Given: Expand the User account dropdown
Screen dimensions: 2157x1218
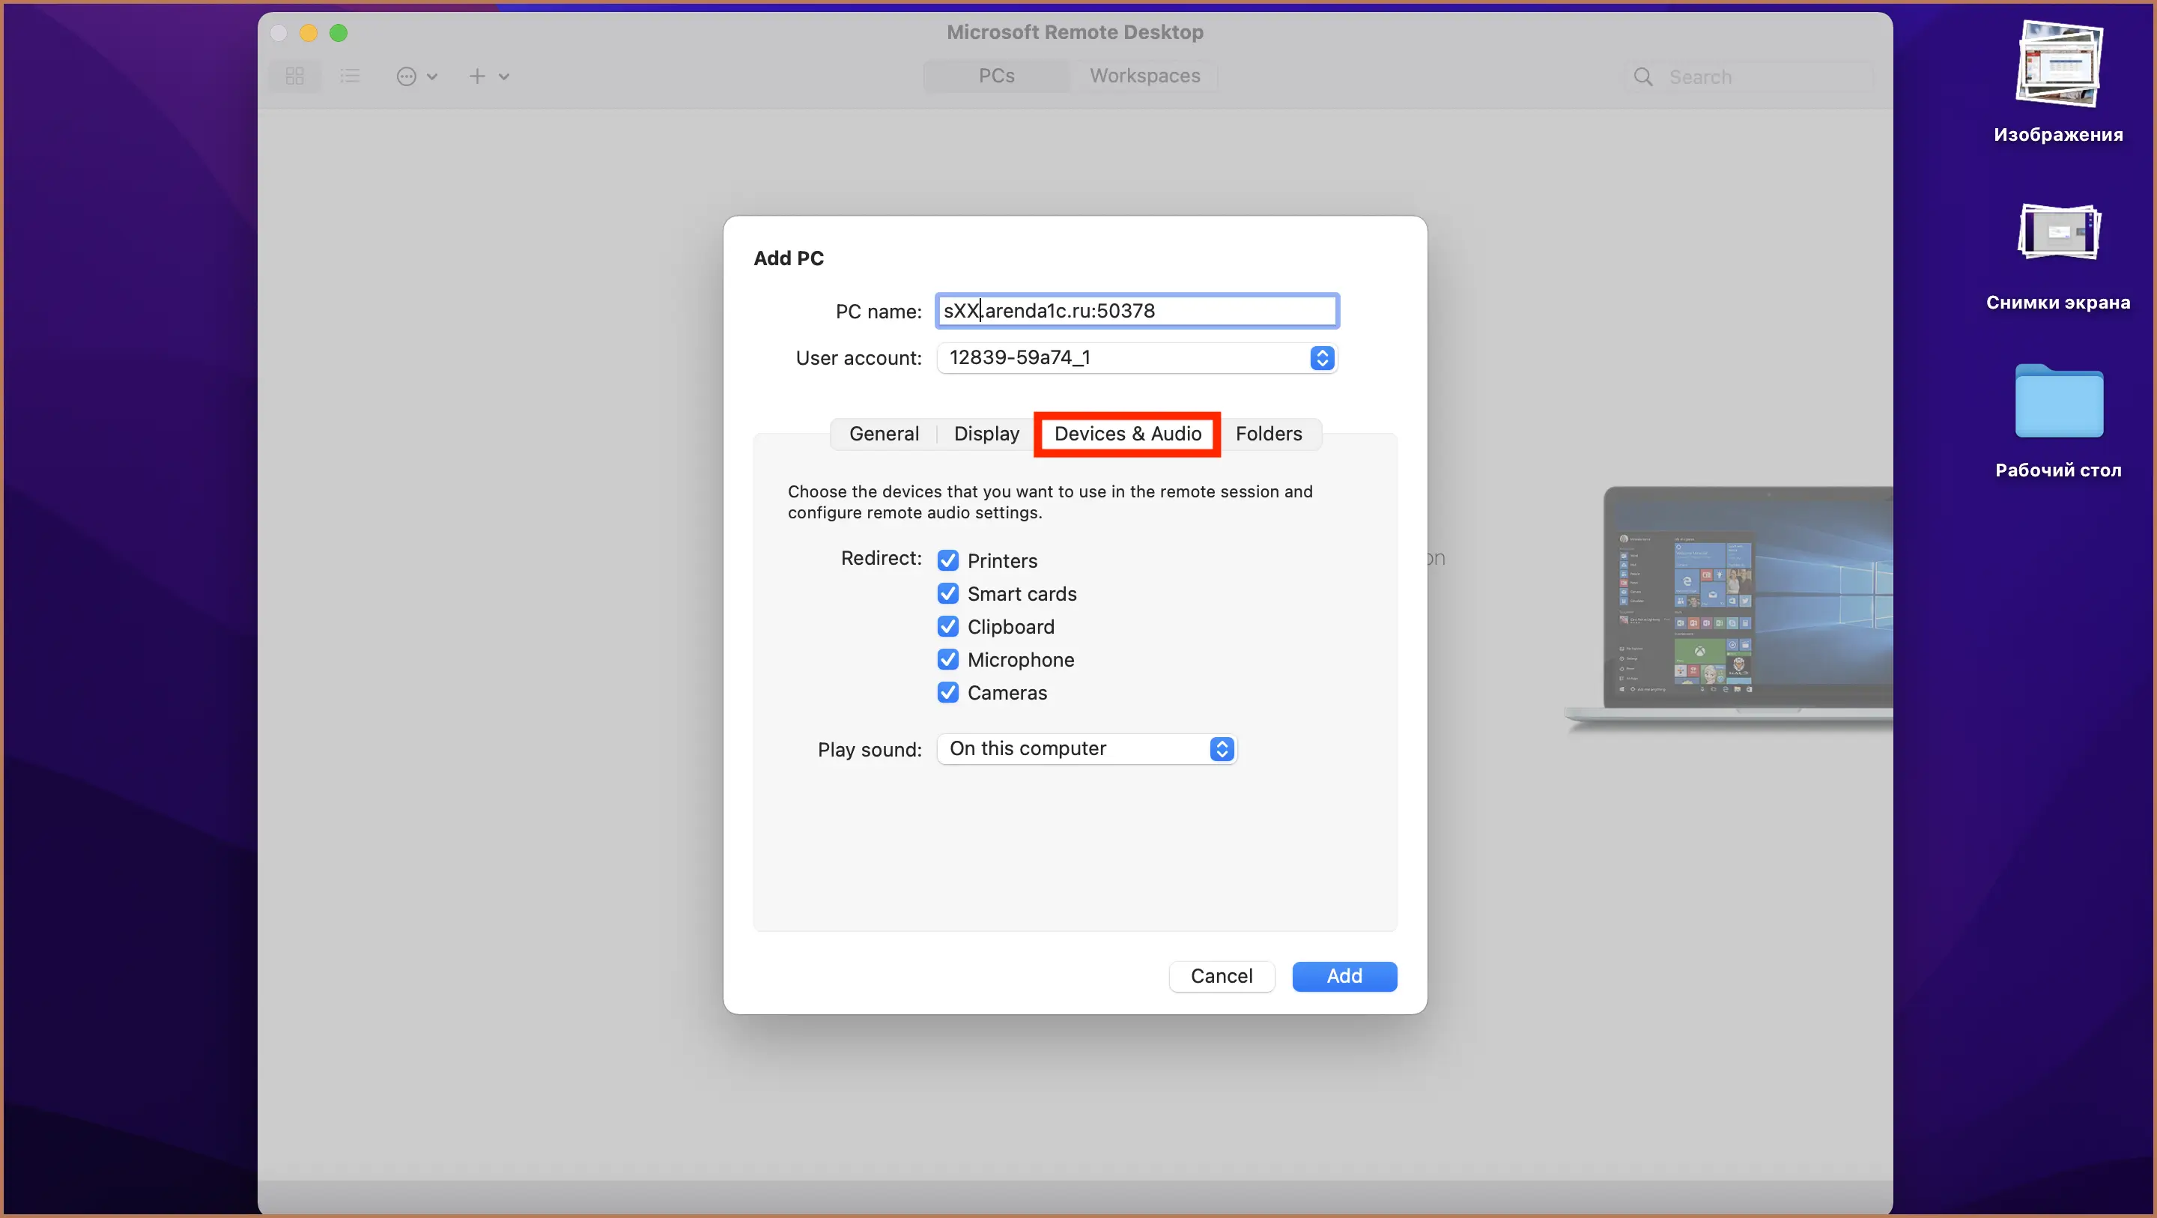Looking at the screenshot, I should (x=1318, y=357).
